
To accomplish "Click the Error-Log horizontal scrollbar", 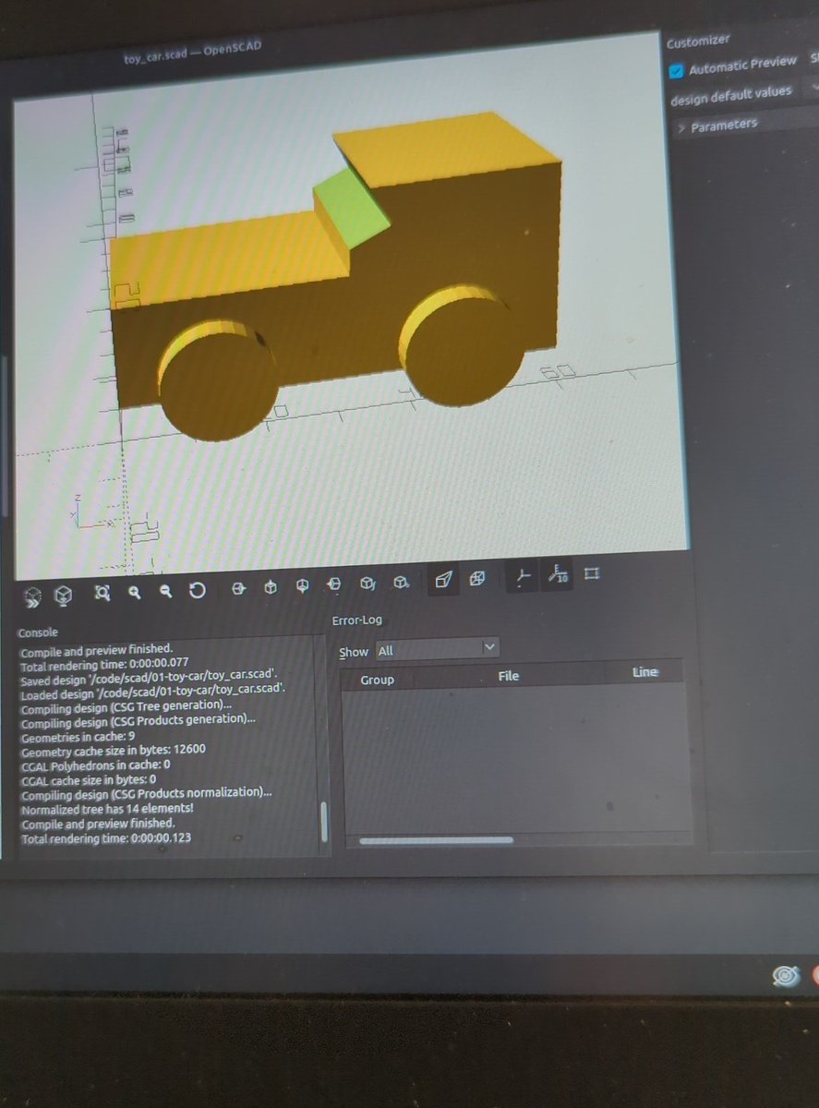I will click(435, 840).
